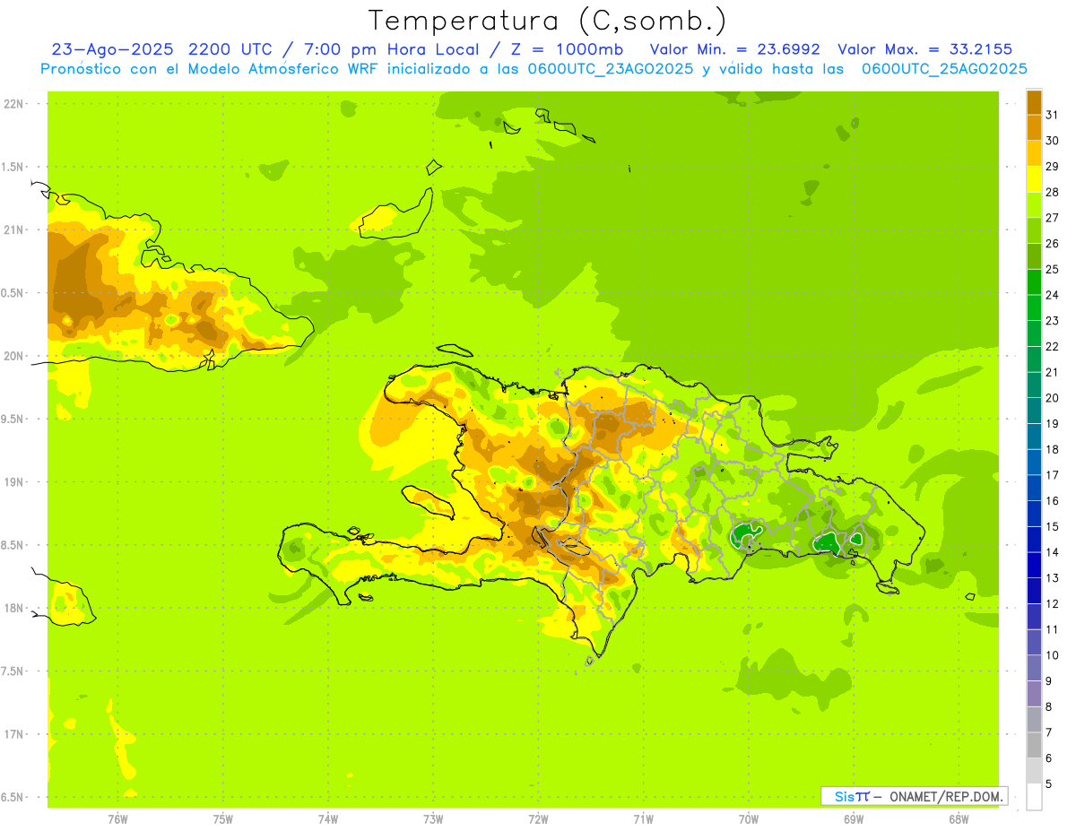Click the 73W longitude axis label
Image resolution: width=1076 pixels, height=831 pixels.
[433, 818]
